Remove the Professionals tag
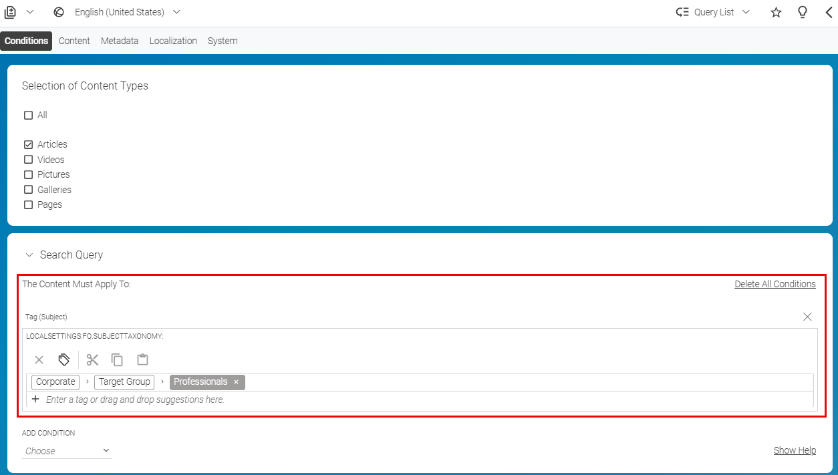This screenshot has width=838, height=475. [x=237, y=382]
